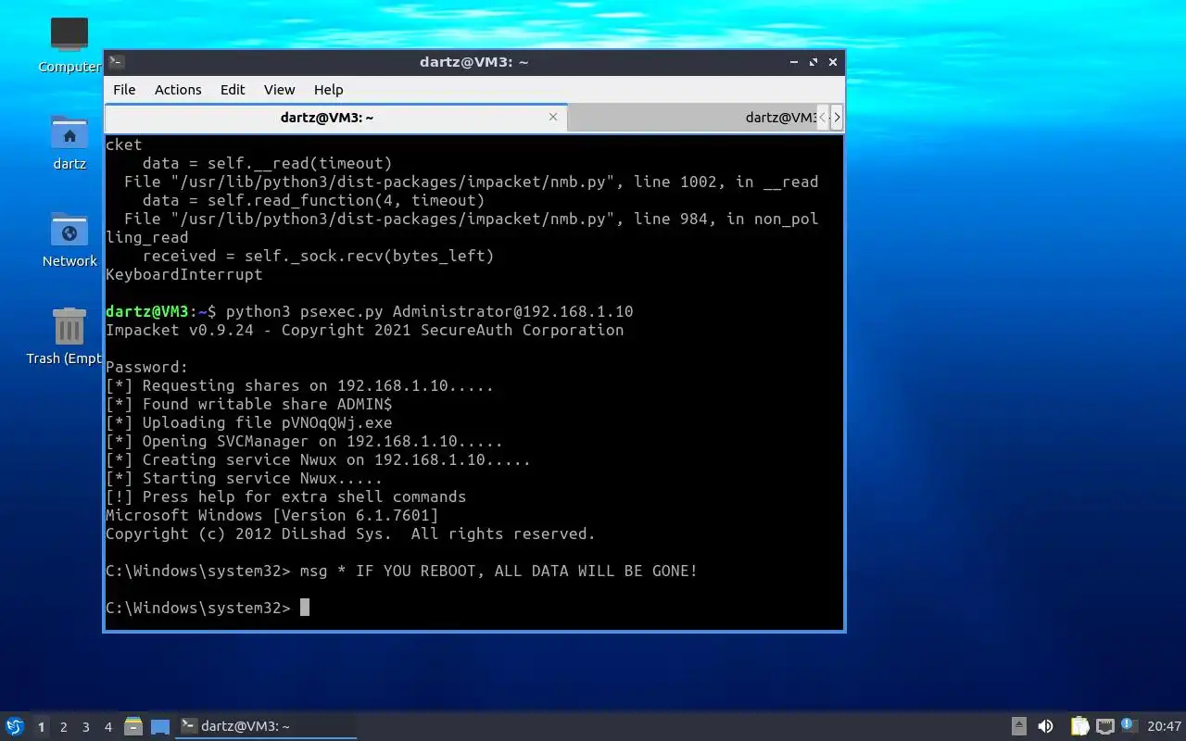Click the 'Found writable share ADMIN$' line
Screen dimensions: 1186x741
point(249,404)
